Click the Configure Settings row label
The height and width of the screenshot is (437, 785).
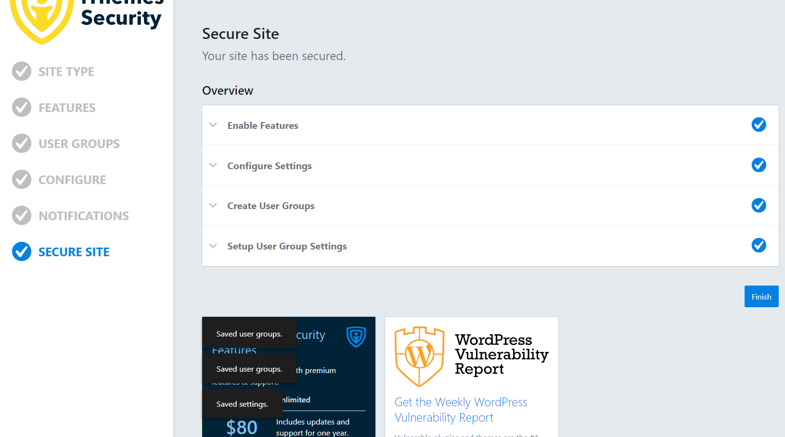[270, 166]
